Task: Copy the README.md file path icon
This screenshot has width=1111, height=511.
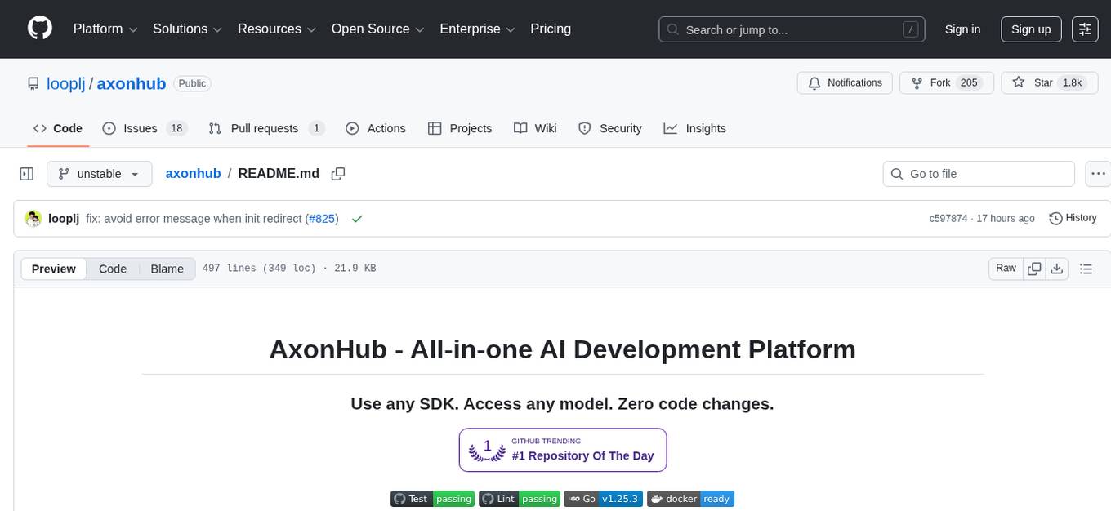Action: (338, 173)
